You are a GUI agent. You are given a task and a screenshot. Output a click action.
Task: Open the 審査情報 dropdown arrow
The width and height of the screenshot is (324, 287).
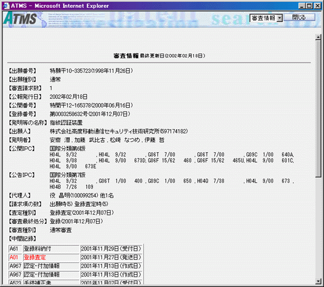pos(279,18)
